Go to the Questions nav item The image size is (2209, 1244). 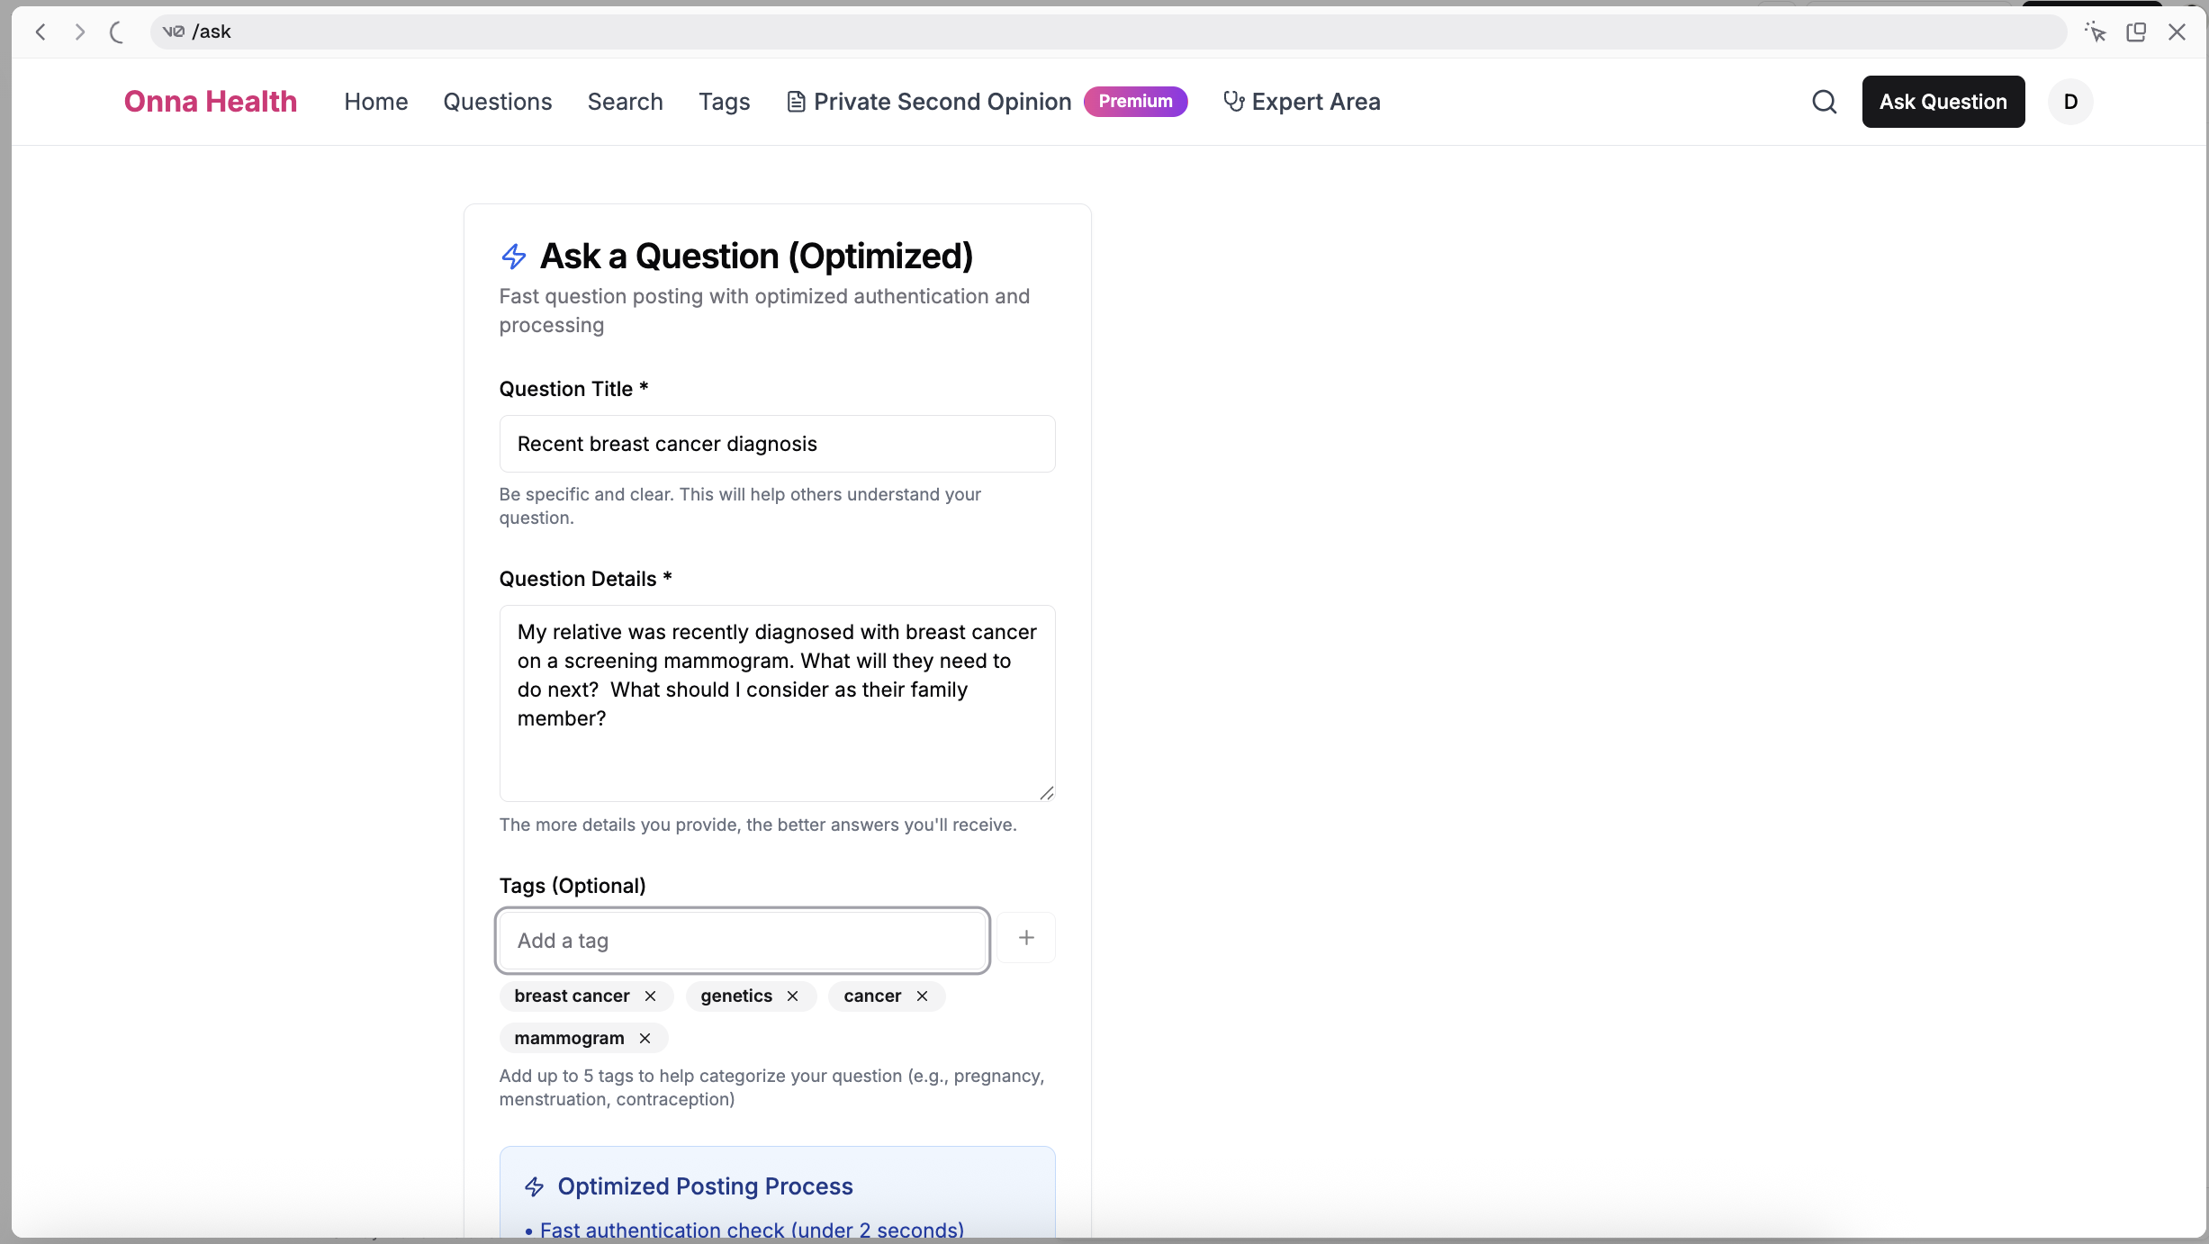(497, 102)
